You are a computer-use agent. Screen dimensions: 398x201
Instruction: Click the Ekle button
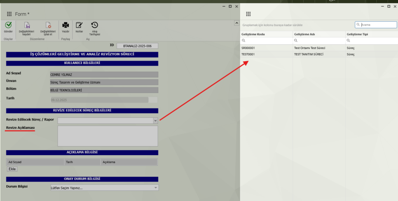click(x=12, y=169)
